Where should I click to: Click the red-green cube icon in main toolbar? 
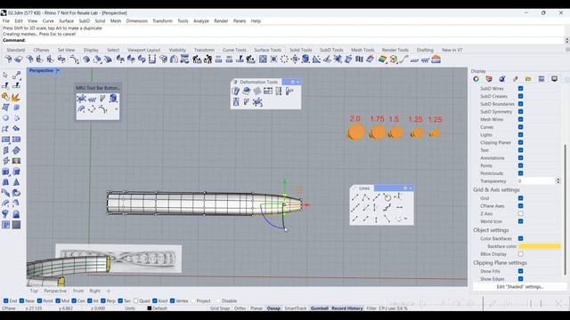pos(394,59)
